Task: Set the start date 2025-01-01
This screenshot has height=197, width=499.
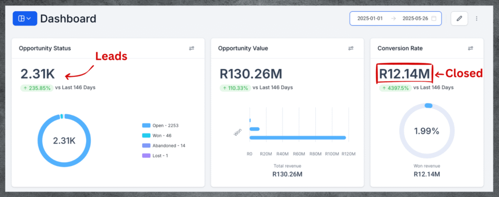Action: pyautogui.click(x=370, y=18)
